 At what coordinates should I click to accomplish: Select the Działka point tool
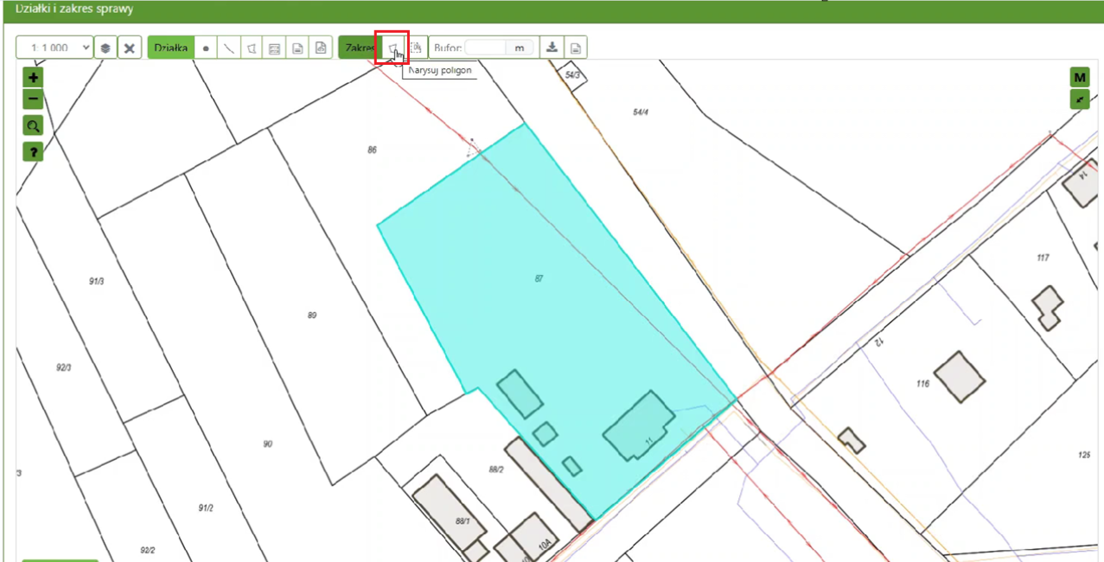click(206, 48)
